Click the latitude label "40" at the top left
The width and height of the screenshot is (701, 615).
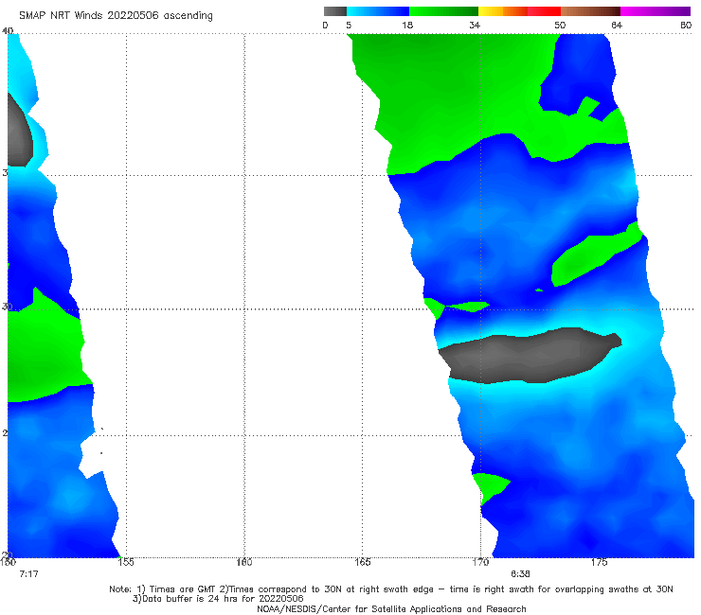click(x=8, y=30)
